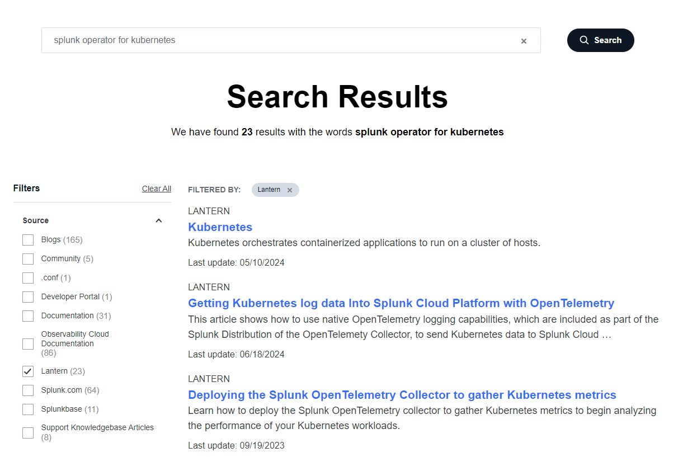Tick the Splunk.com source checkbox
Image resolution: width=697 pixels, height=457 pixels.
(28, 390)
